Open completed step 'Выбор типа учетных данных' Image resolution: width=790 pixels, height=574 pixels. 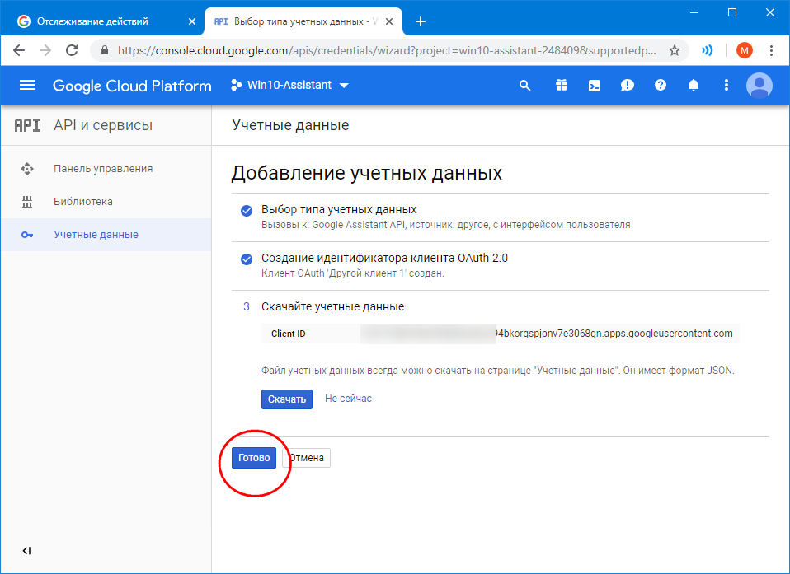[x=338, y=209]
